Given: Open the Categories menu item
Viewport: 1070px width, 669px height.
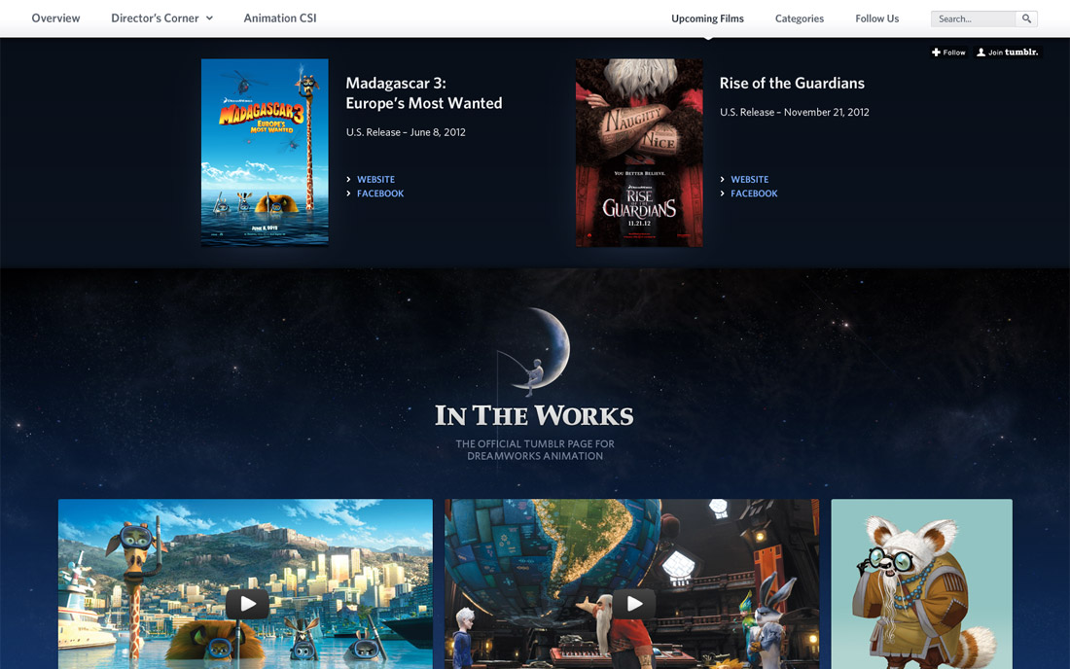Looking at the screenshot, I should 799,18.
